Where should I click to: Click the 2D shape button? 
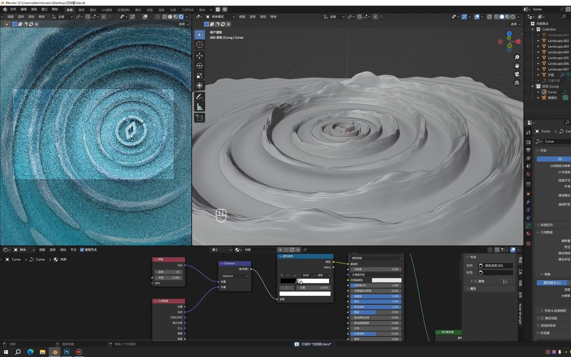(554, 159)
